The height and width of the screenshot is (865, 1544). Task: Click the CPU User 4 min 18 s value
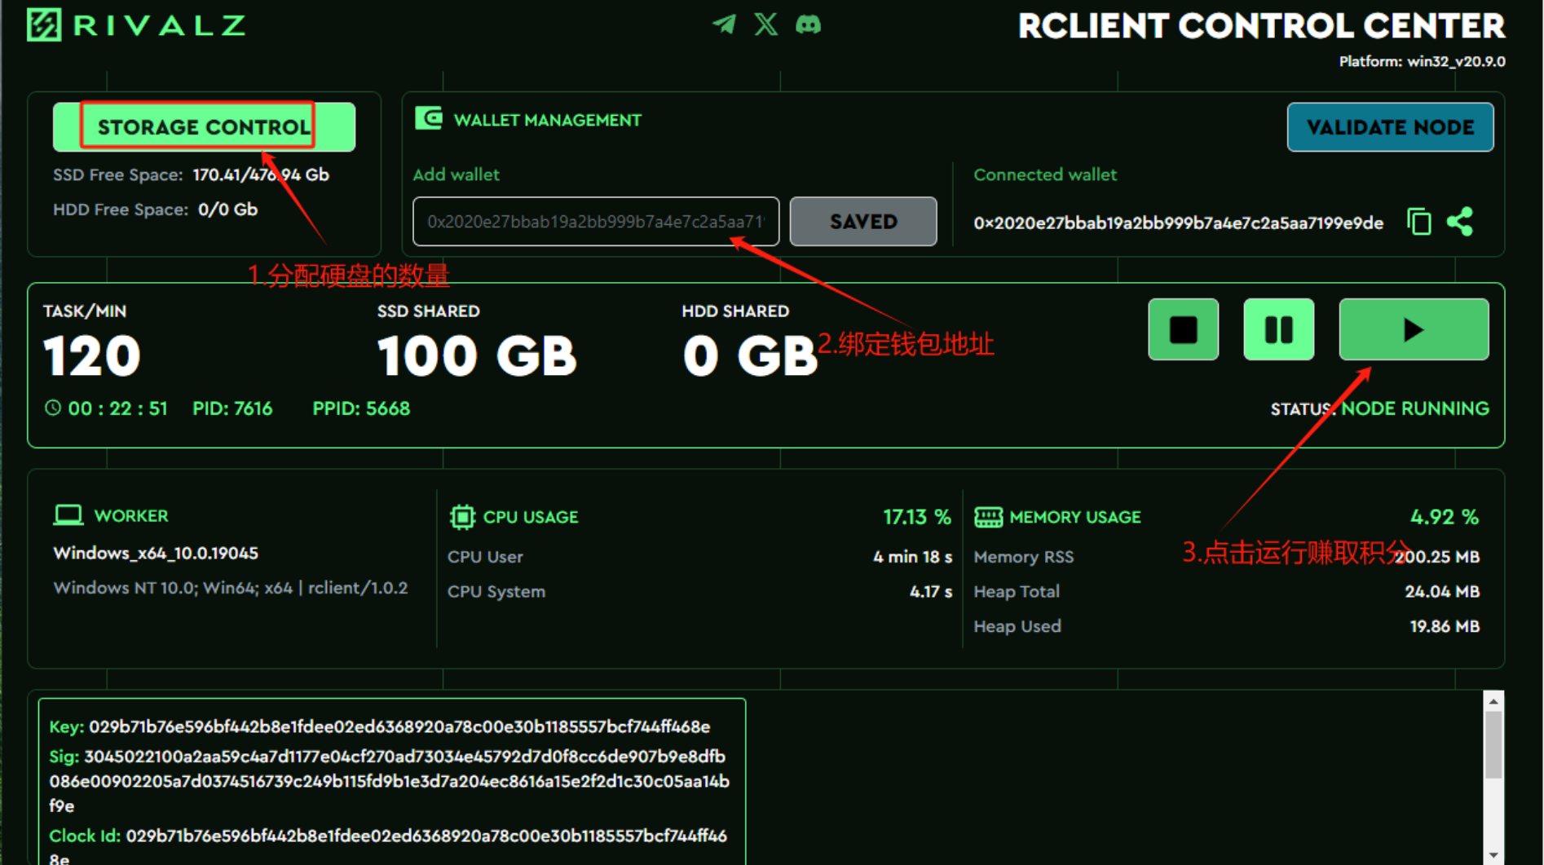click(912, 557)
